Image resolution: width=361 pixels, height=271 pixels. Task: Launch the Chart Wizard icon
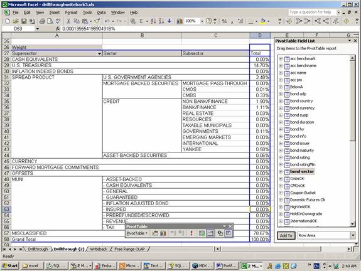180,21
